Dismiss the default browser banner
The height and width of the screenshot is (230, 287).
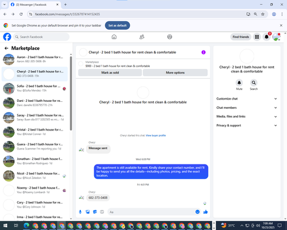[281, 25]
